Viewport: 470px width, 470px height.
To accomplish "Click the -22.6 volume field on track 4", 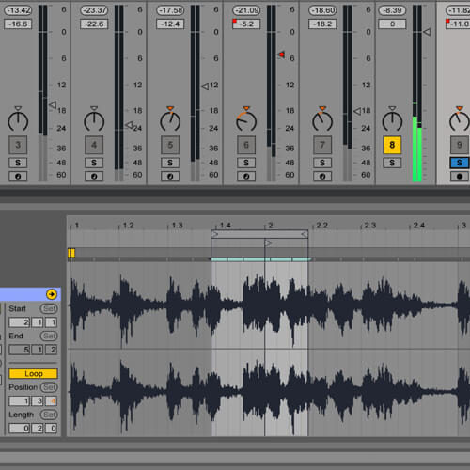I will (x=94, y=24).
